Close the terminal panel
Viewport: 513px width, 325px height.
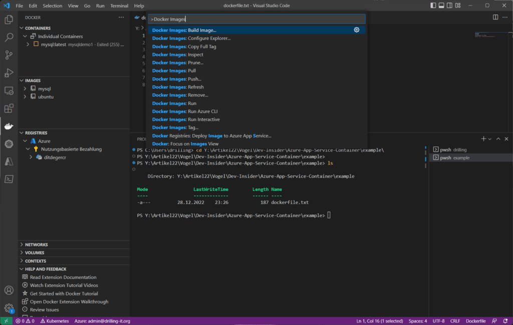506,139
